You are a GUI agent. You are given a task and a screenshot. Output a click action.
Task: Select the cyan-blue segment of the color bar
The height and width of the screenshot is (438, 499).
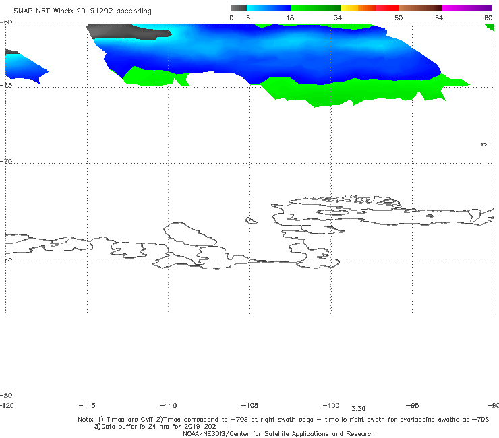point(269,8)
